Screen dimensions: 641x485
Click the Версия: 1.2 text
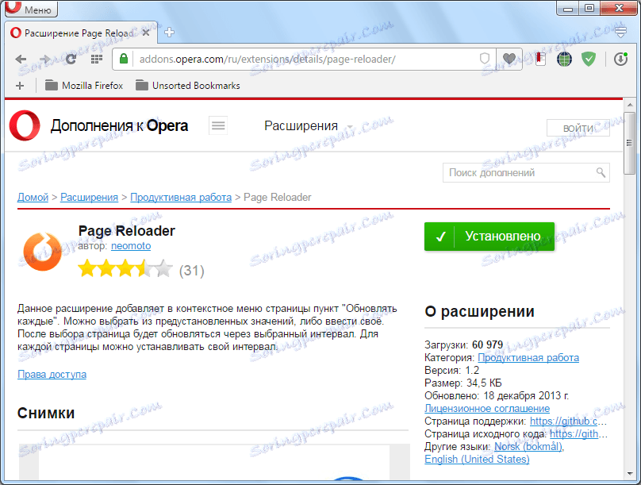coord(451,371)
